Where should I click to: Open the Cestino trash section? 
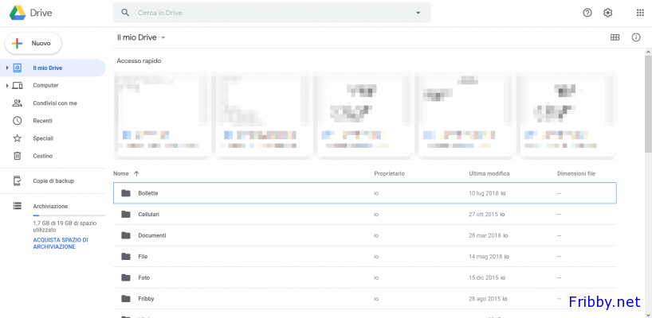coord(42,157)
